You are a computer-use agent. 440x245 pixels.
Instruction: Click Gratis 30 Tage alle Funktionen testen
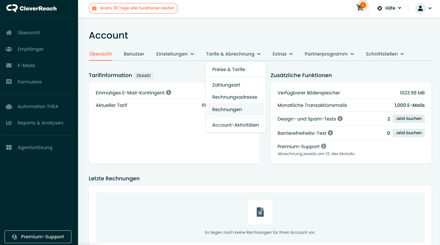(133, 8)
